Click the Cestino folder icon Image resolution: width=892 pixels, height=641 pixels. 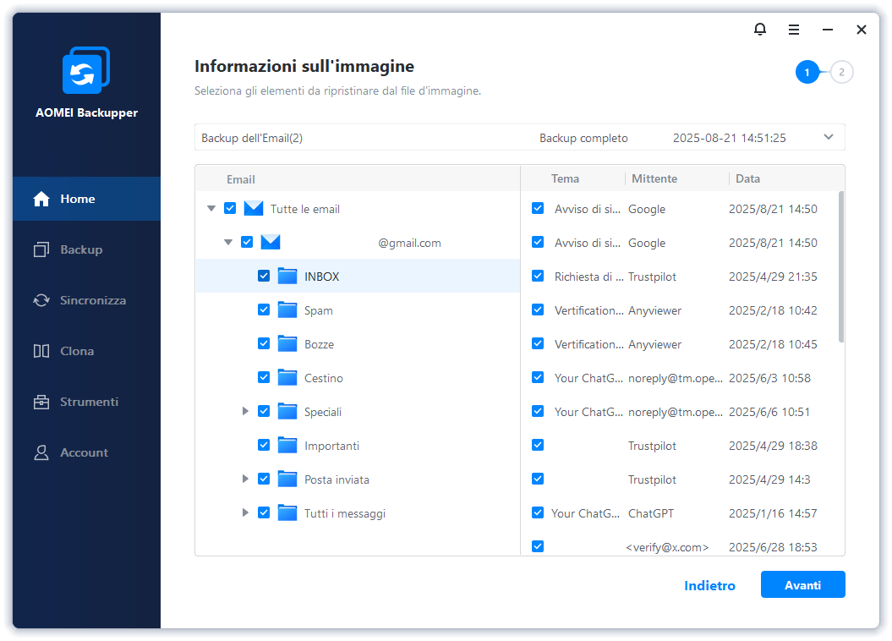(x=287, y=378)
